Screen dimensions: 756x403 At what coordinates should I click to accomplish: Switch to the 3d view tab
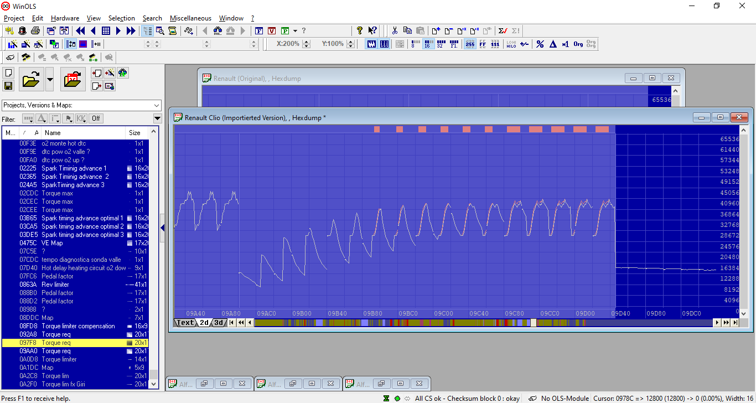pyautogui.click(x=219, y=323)
